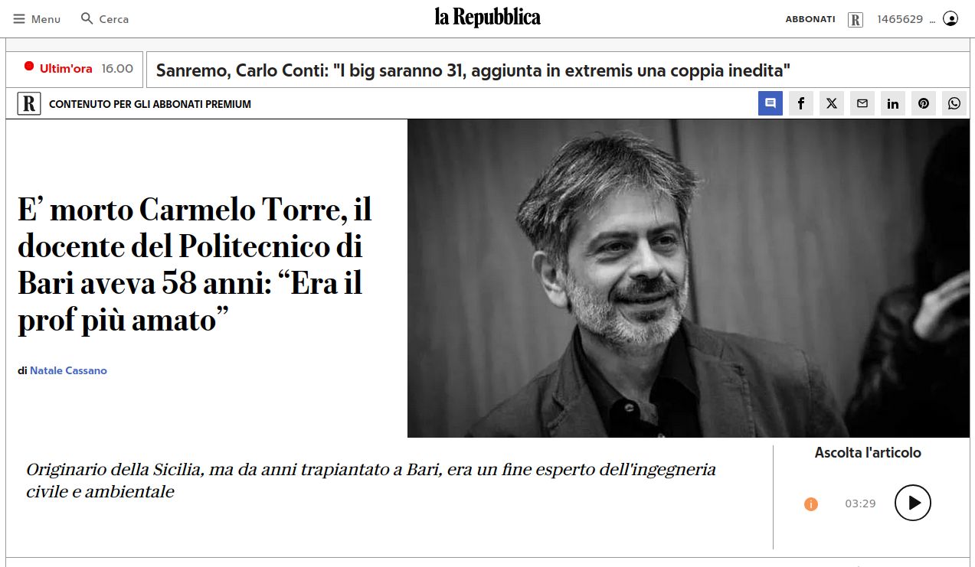Viewport: 975px width, 567px height.
Task: Share article on Pinterest
Action: click(924, 103)
